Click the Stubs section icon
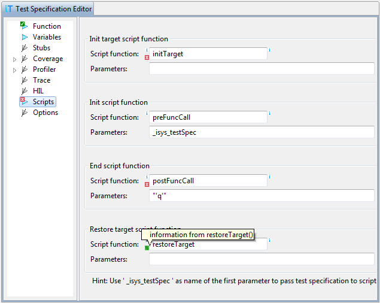The width and height of the screenshot is (380, 303). click(x=25, y=48)
